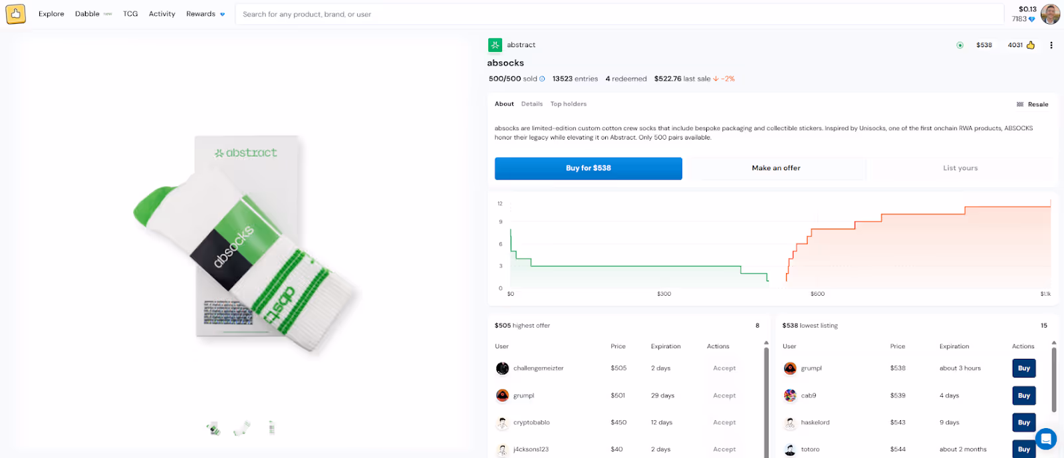Click the haskelord username
The image size is (1064, 458).
[x=815, y=423]
